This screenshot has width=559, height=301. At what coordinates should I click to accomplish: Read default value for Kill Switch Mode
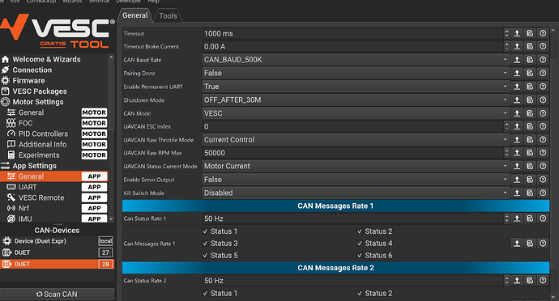[x=530, y=193]
